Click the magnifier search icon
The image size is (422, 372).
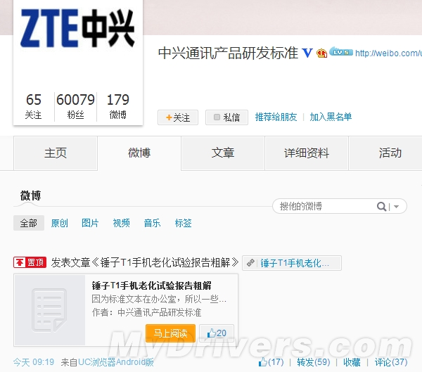(x=381, y=207)
